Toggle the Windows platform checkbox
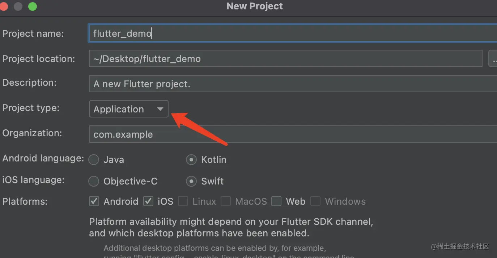 point(315,201)
